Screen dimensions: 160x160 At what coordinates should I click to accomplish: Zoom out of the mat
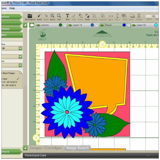(x=59, y=17)
